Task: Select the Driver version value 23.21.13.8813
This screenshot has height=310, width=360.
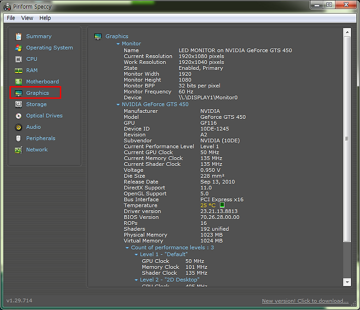Action: coord(219,211)
